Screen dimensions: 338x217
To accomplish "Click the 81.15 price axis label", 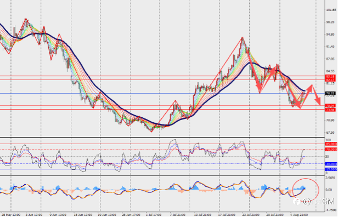I will [331, 83].
